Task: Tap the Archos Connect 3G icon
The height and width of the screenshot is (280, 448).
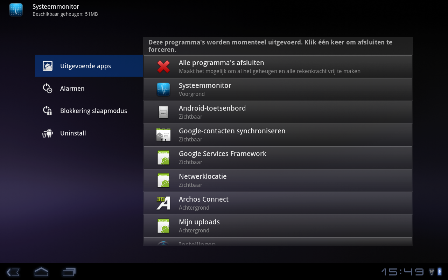Action: pos(163,203)
